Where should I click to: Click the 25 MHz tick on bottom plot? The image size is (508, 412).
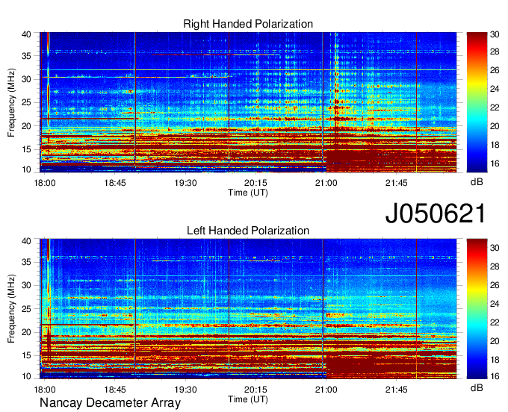(x=26, y=309)
